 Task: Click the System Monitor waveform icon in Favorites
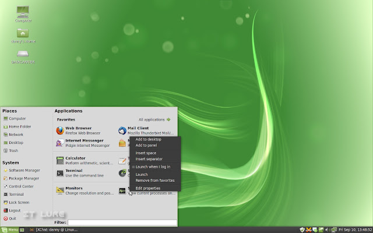point(122,190)
